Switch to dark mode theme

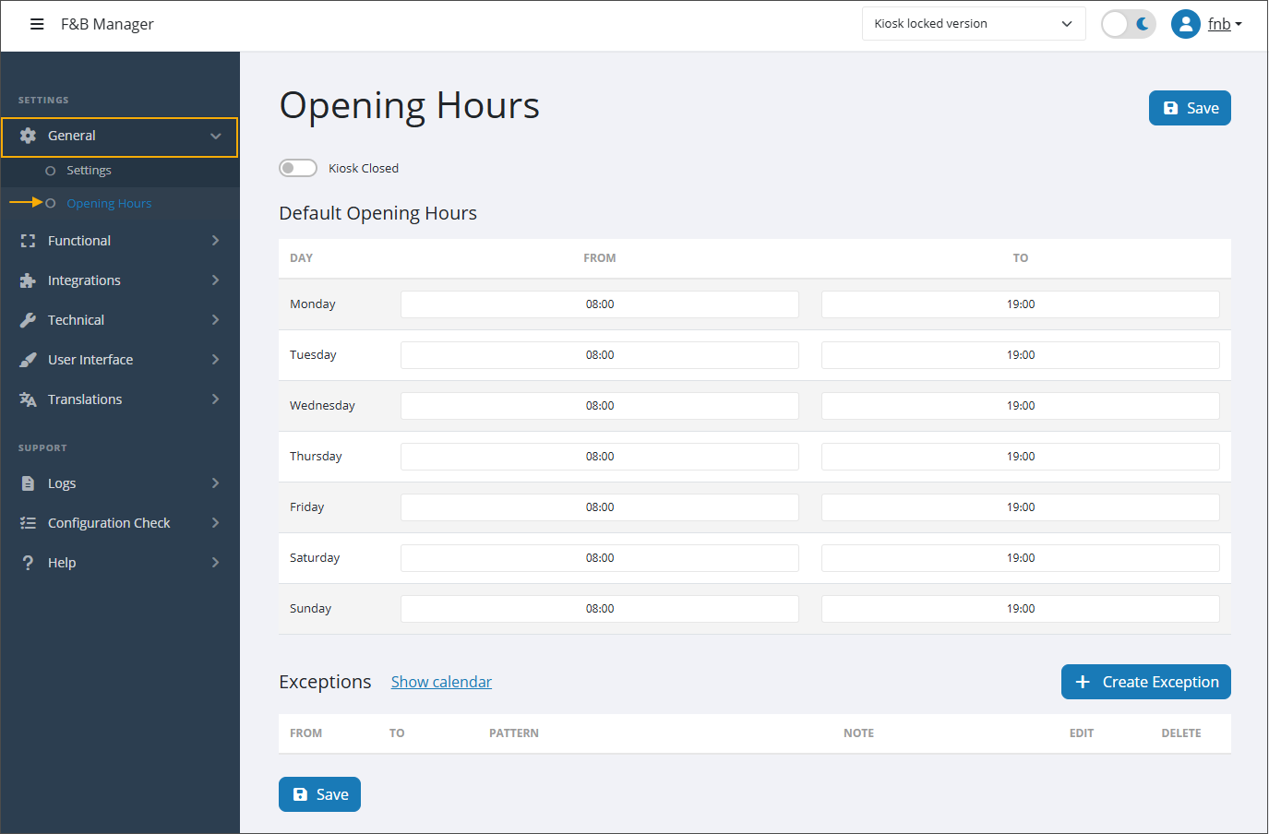[x=1128, y=24]
